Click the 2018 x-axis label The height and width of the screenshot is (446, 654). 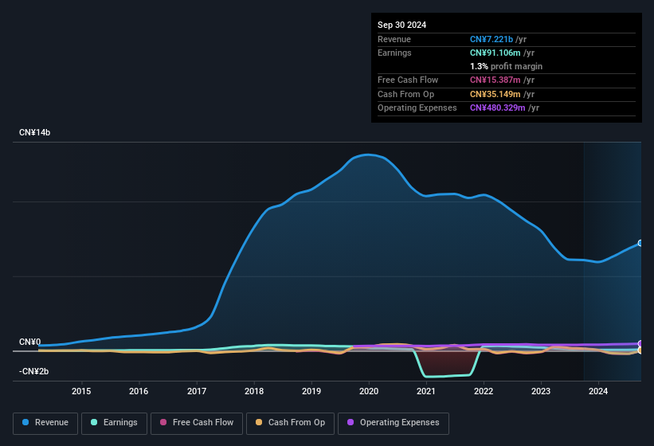[x=254, y=391]
